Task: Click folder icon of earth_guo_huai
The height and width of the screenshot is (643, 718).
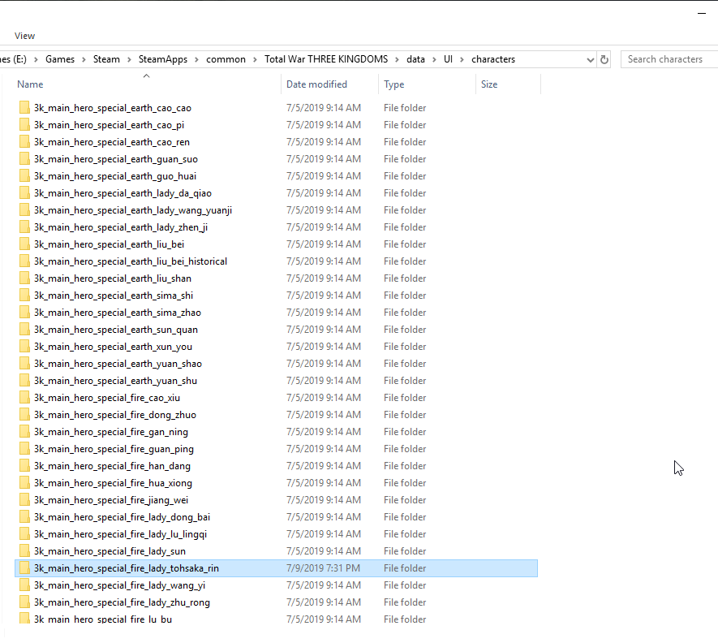Action: click(x=24, y=176)
